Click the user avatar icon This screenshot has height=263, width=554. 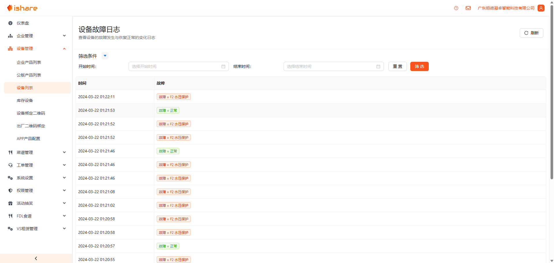541,8
